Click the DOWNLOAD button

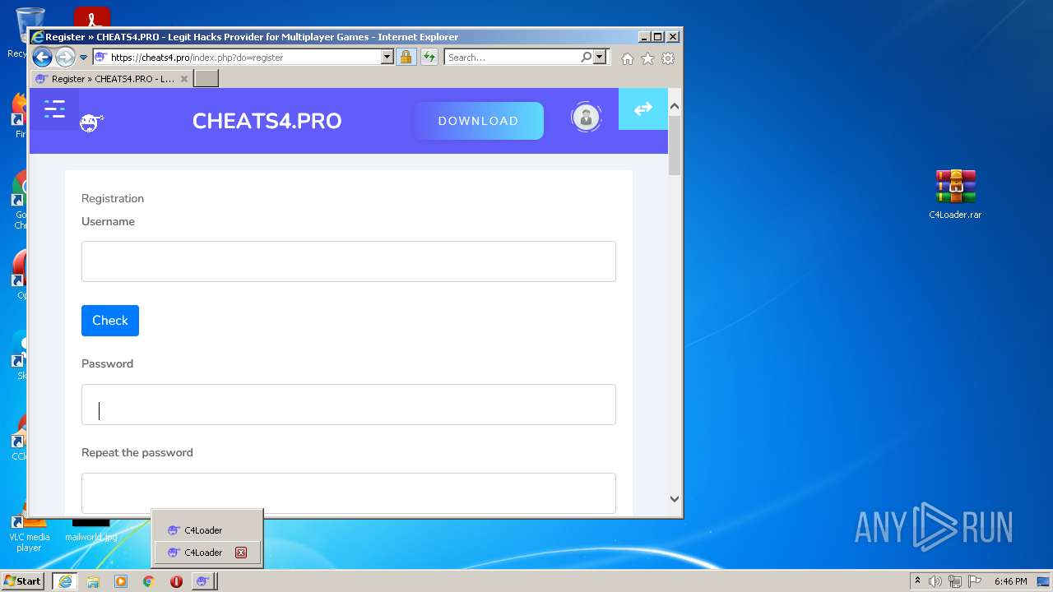(x=478, y=121)
